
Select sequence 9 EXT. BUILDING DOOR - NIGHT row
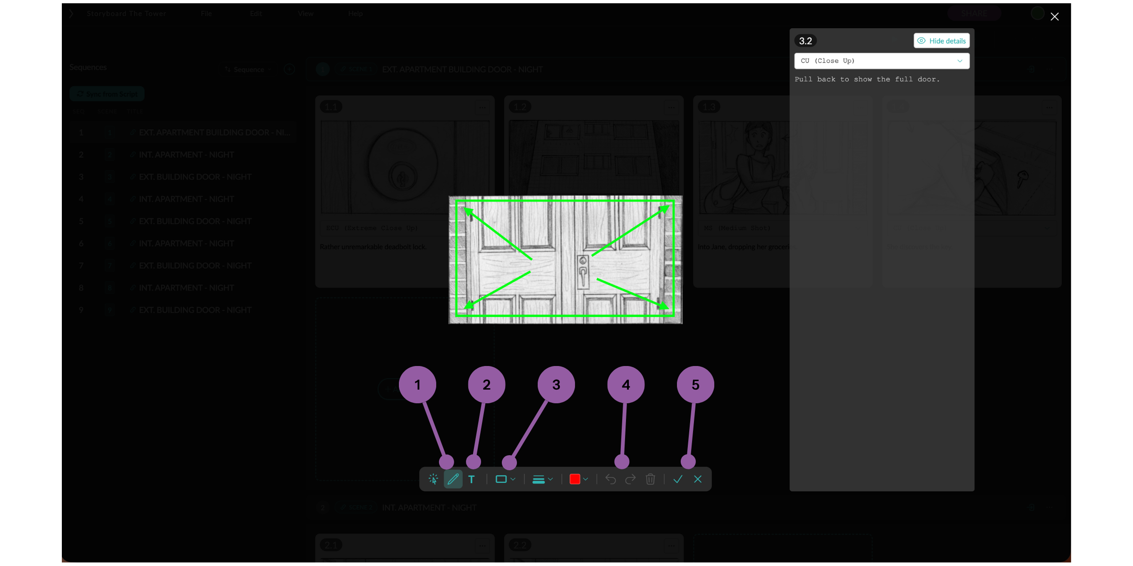pos(183,310)
